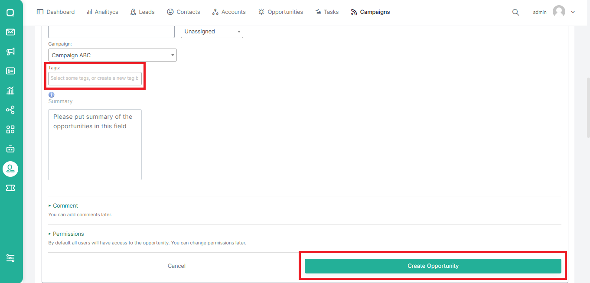
Task: Select the contact card icon in sidebar
Action: (10, 71)
